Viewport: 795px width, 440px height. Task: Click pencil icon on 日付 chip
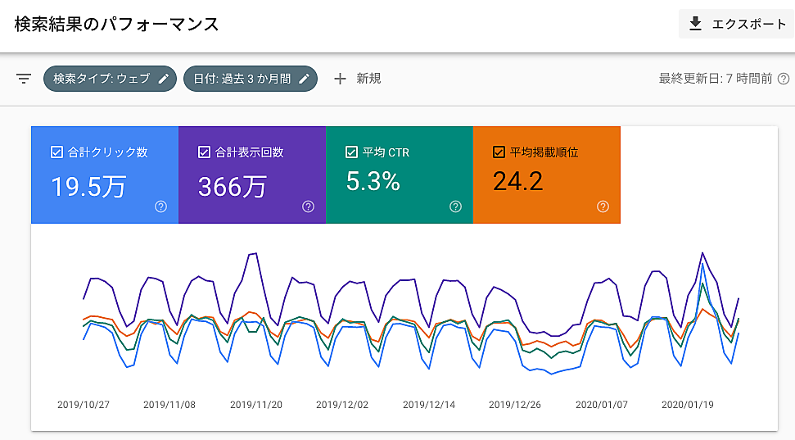(x=304, y=79)
